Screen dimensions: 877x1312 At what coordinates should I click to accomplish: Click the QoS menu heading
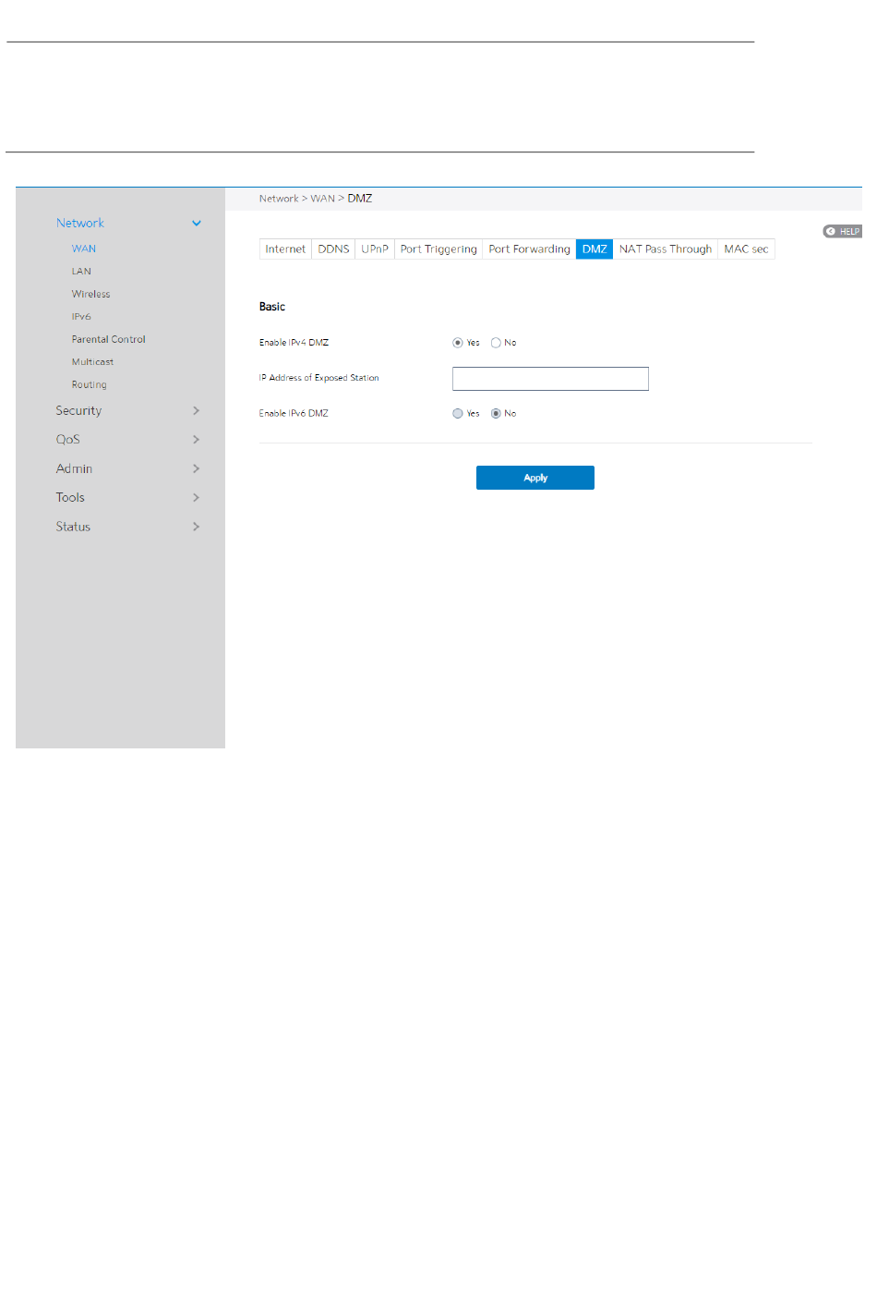[x=67, y=440]
